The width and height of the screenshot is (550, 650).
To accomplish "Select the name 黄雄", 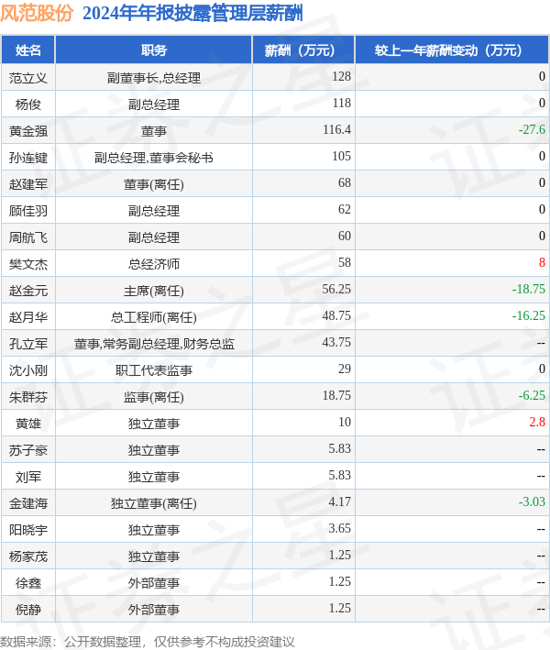I will pos(28,423).
